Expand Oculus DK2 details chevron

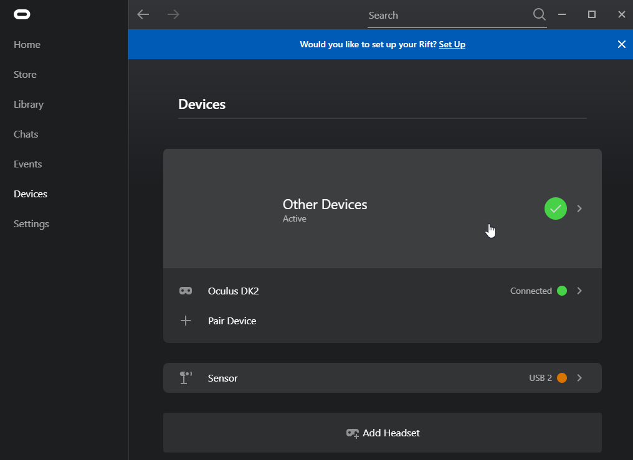[x=579, y=291]
